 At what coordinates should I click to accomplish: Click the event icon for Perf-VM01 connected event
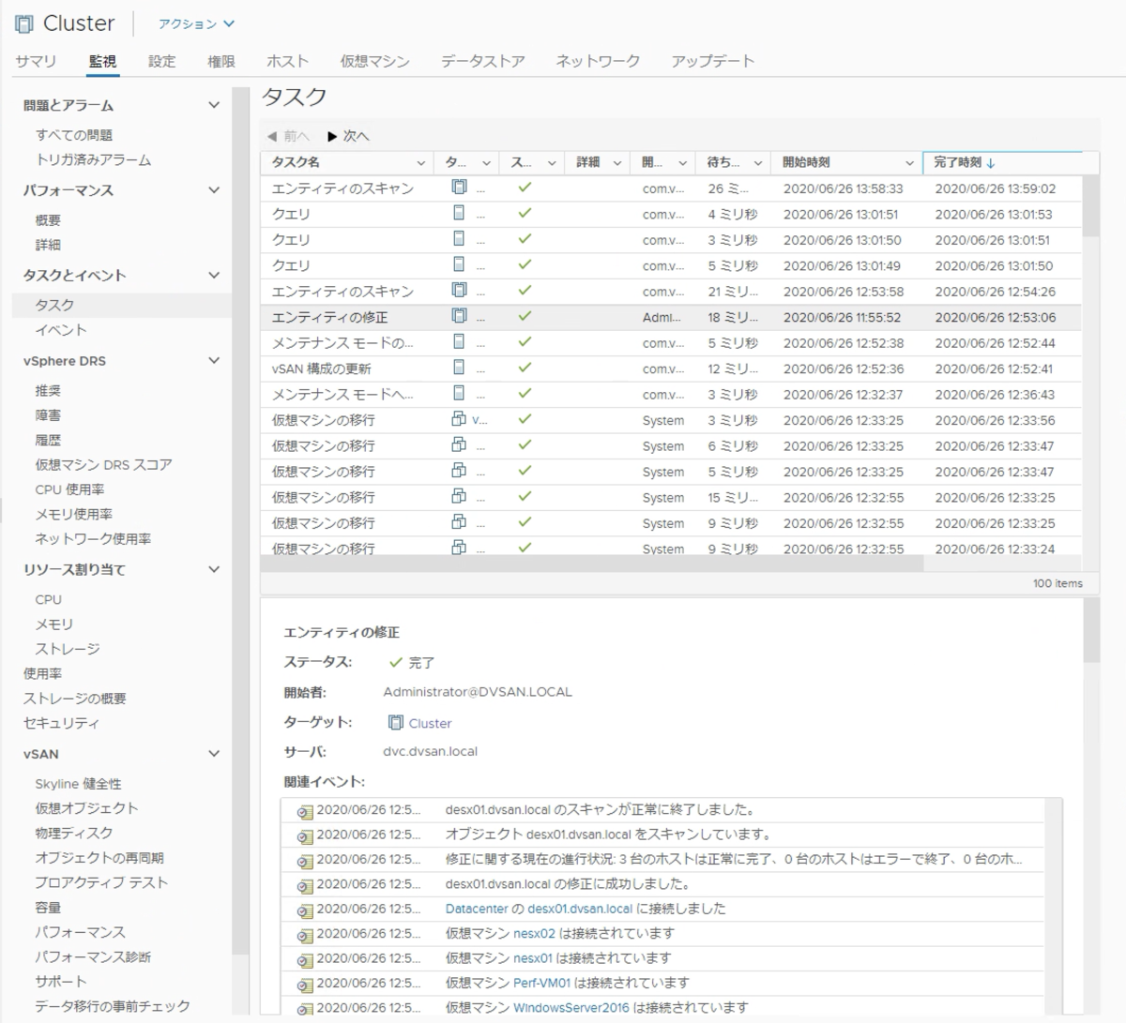305,985
